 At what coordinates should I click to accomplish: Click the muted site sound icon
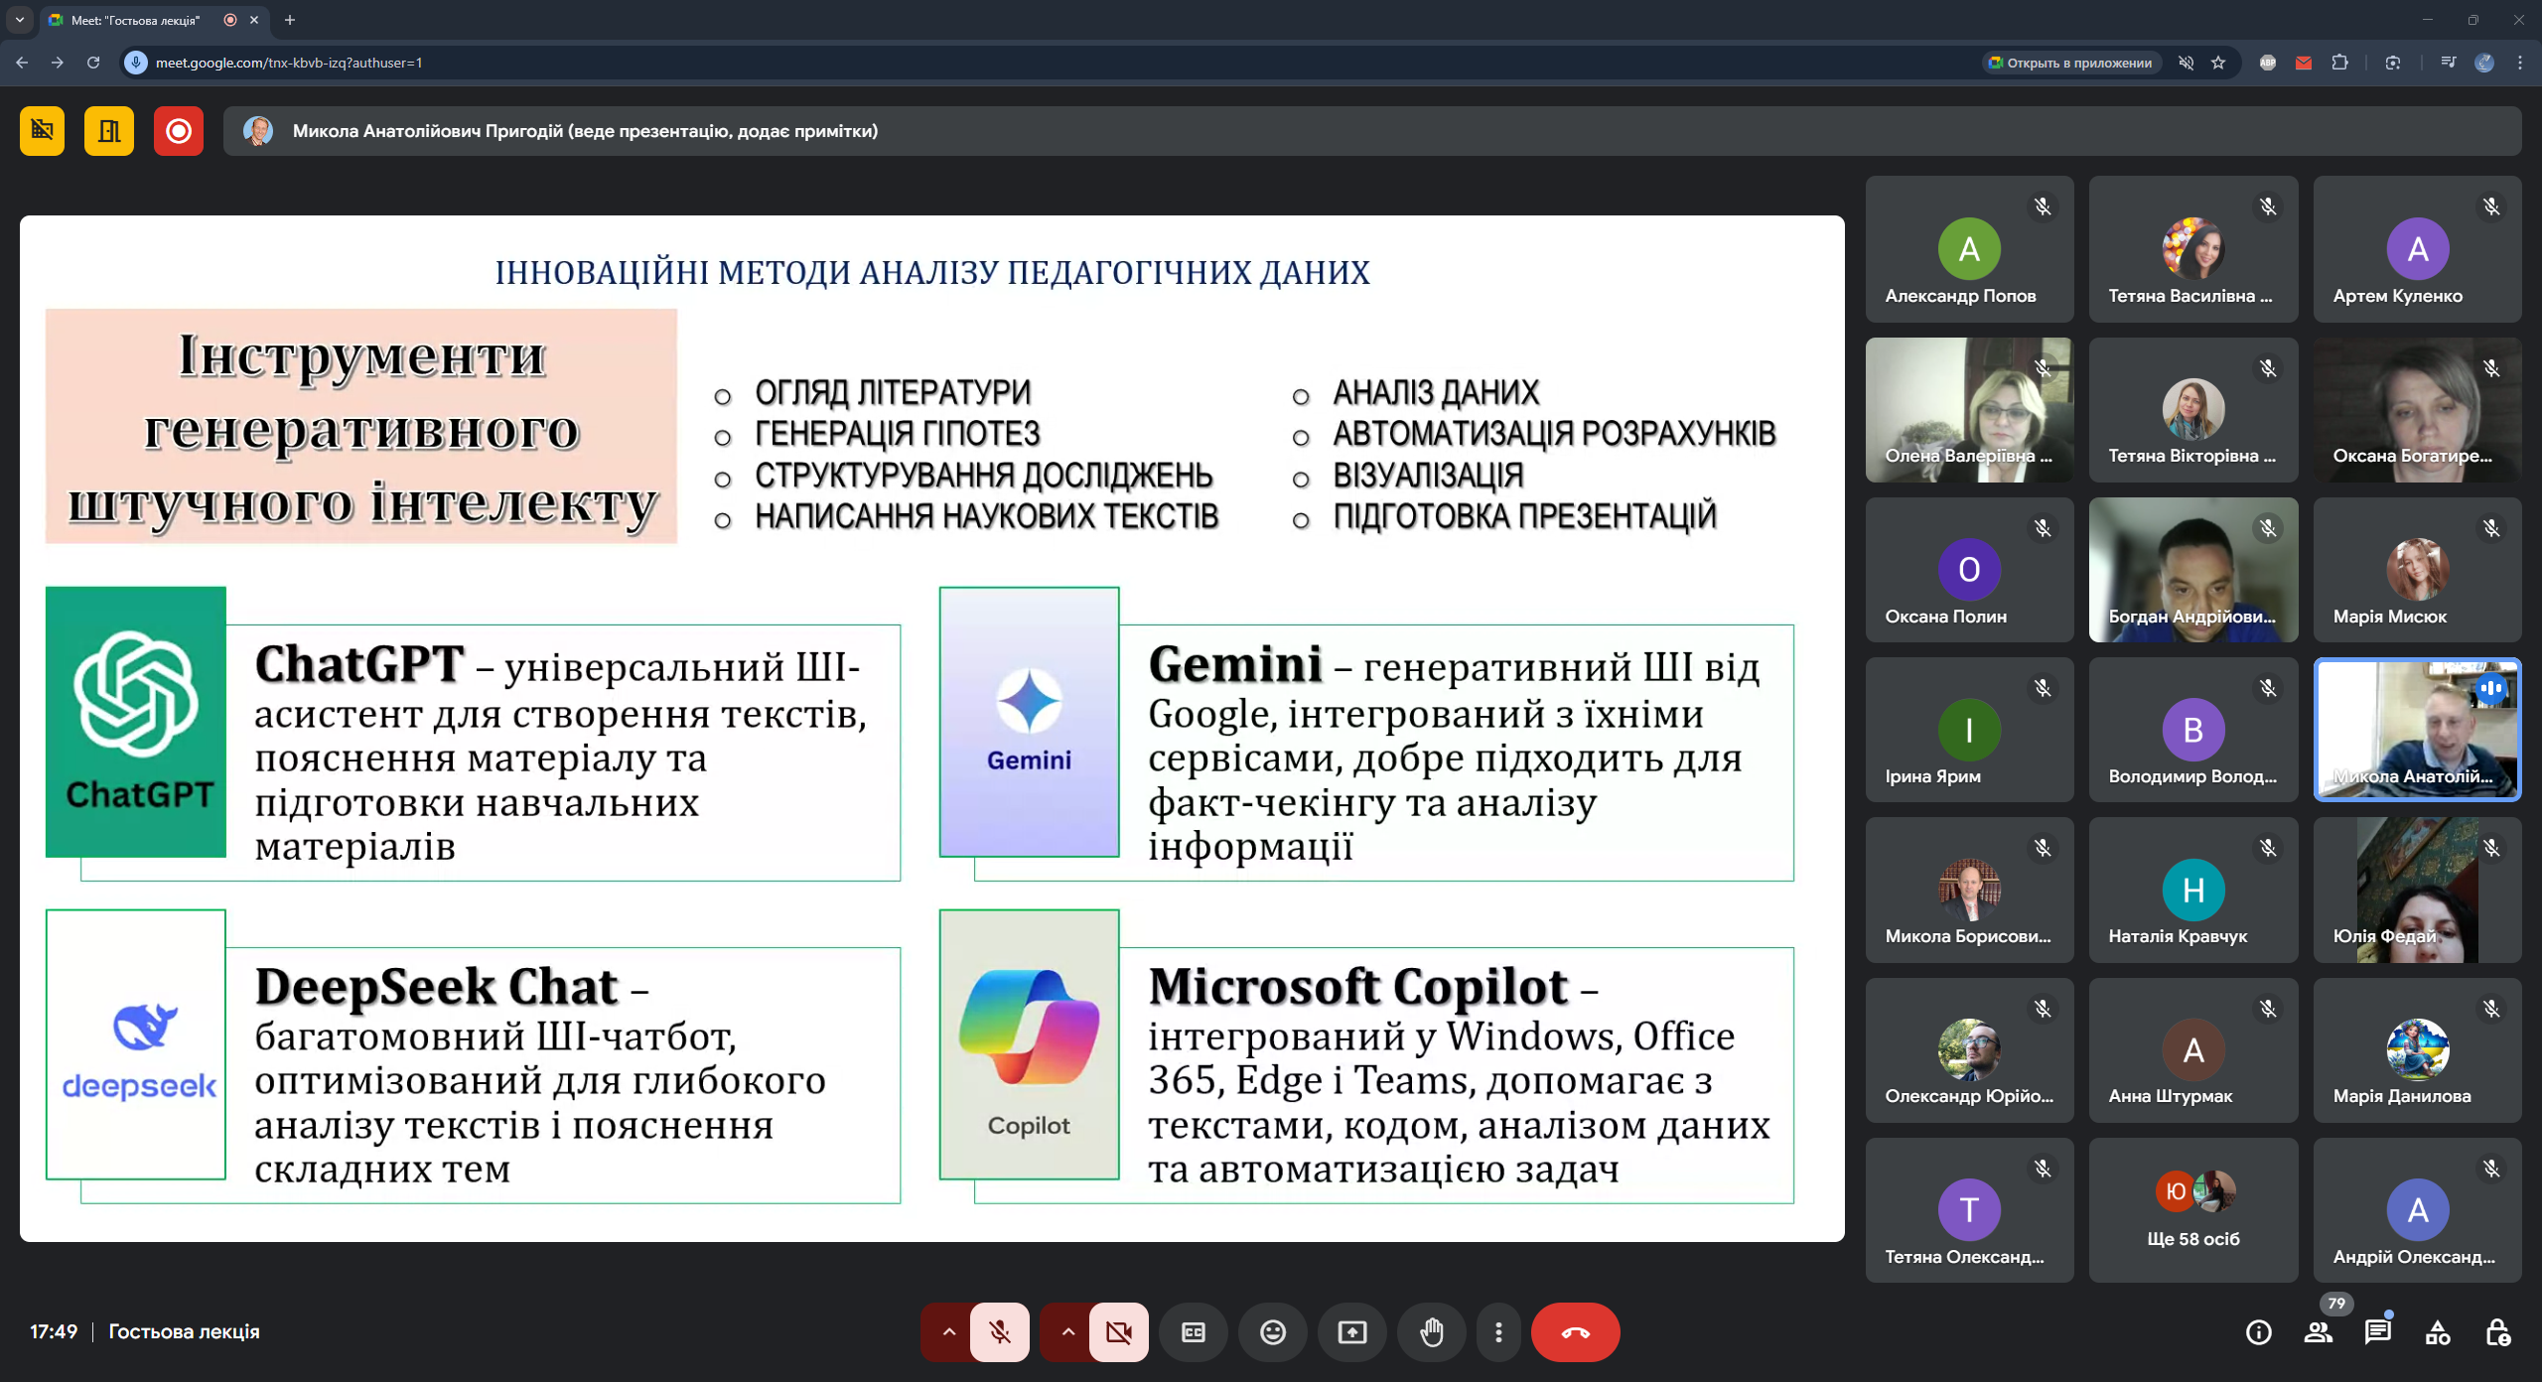pyautogui.click(x=2186, y=63)
